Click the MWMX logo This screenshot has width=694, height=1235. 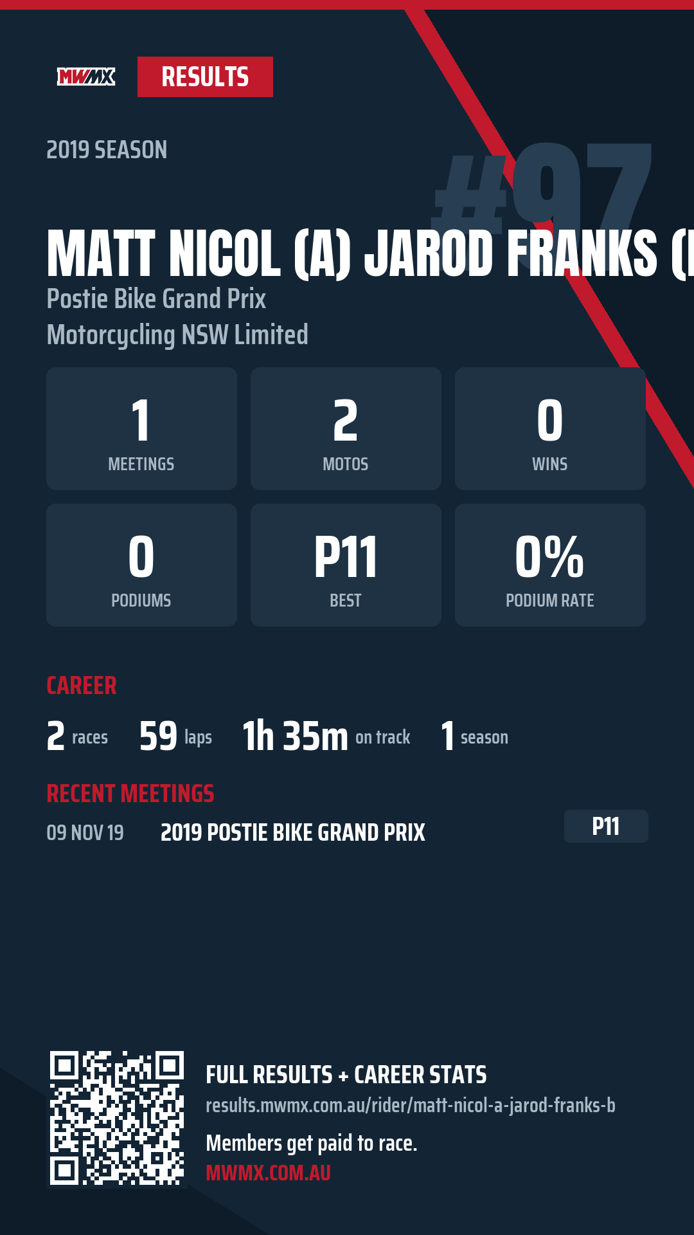[86, 77]
